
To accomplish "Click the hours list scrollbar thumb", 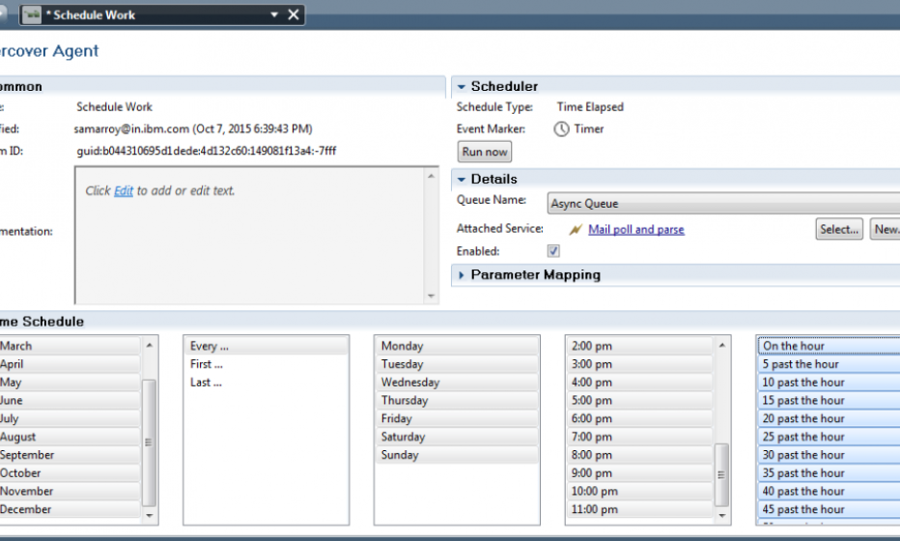I will [x=721, y=473].
